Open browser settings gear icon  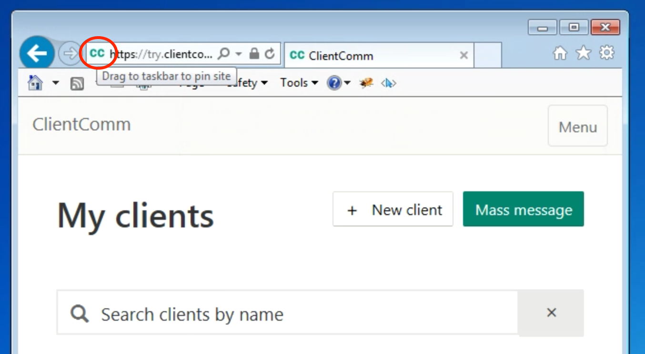[x=606, y=53]
